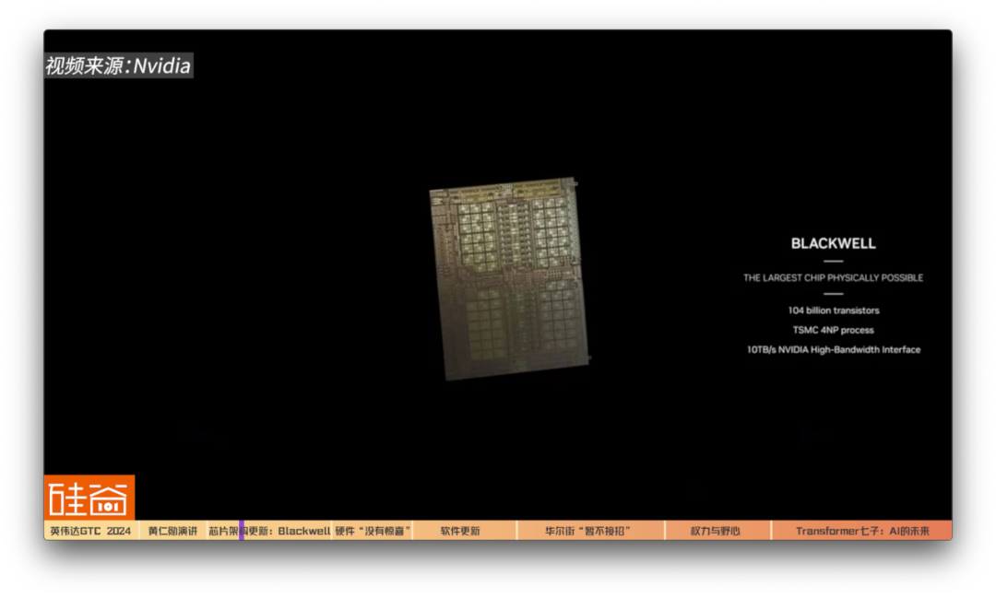This screenshot has width=996, height=598.
Task: Go to Transformer七子：AI的未来 chapter
Action: 862,531
